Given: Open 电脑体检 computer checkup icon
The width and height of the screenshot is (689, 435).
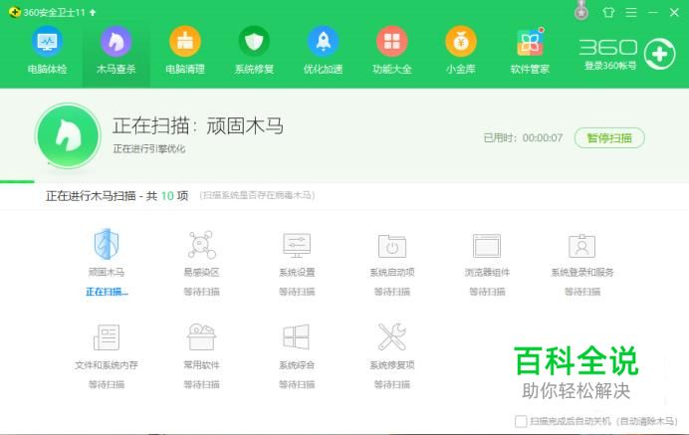Looking at the screenshot, I should click(47, 41).
